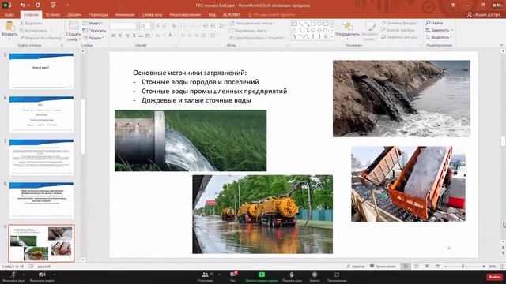This screenshot has width=506, height=284.
Task: Click Raise Hand (Поднять руку) in Zoom
Action: [x=292, y=277]
